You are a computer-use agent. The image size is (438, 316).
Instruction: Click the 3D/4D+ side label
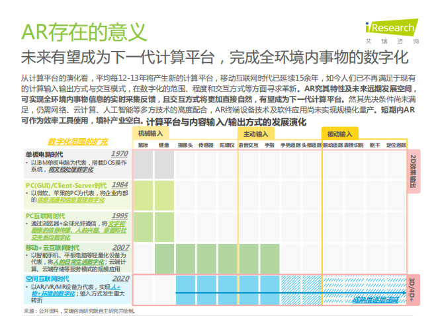coord(412,290)
